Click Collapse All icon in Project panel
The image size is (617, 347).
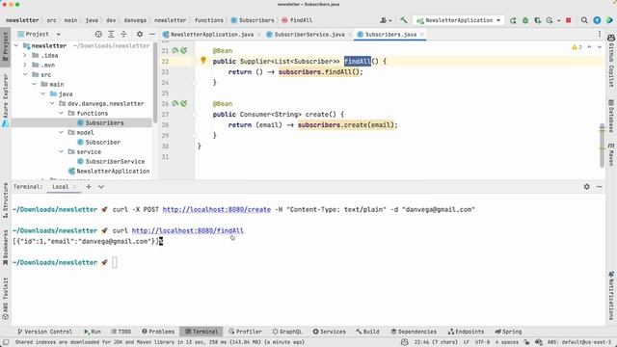click(x=123, y=35)
